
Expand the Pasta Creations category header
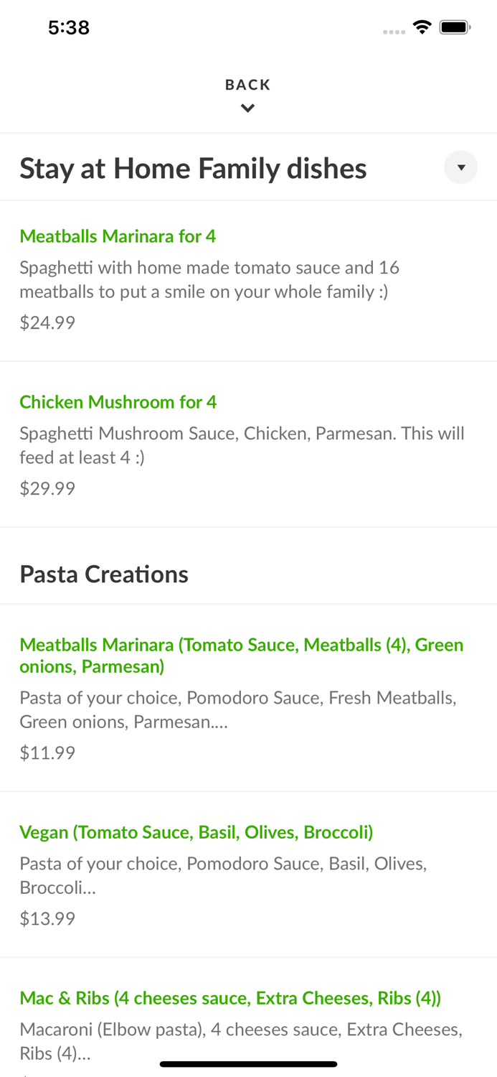coord(105,574)
